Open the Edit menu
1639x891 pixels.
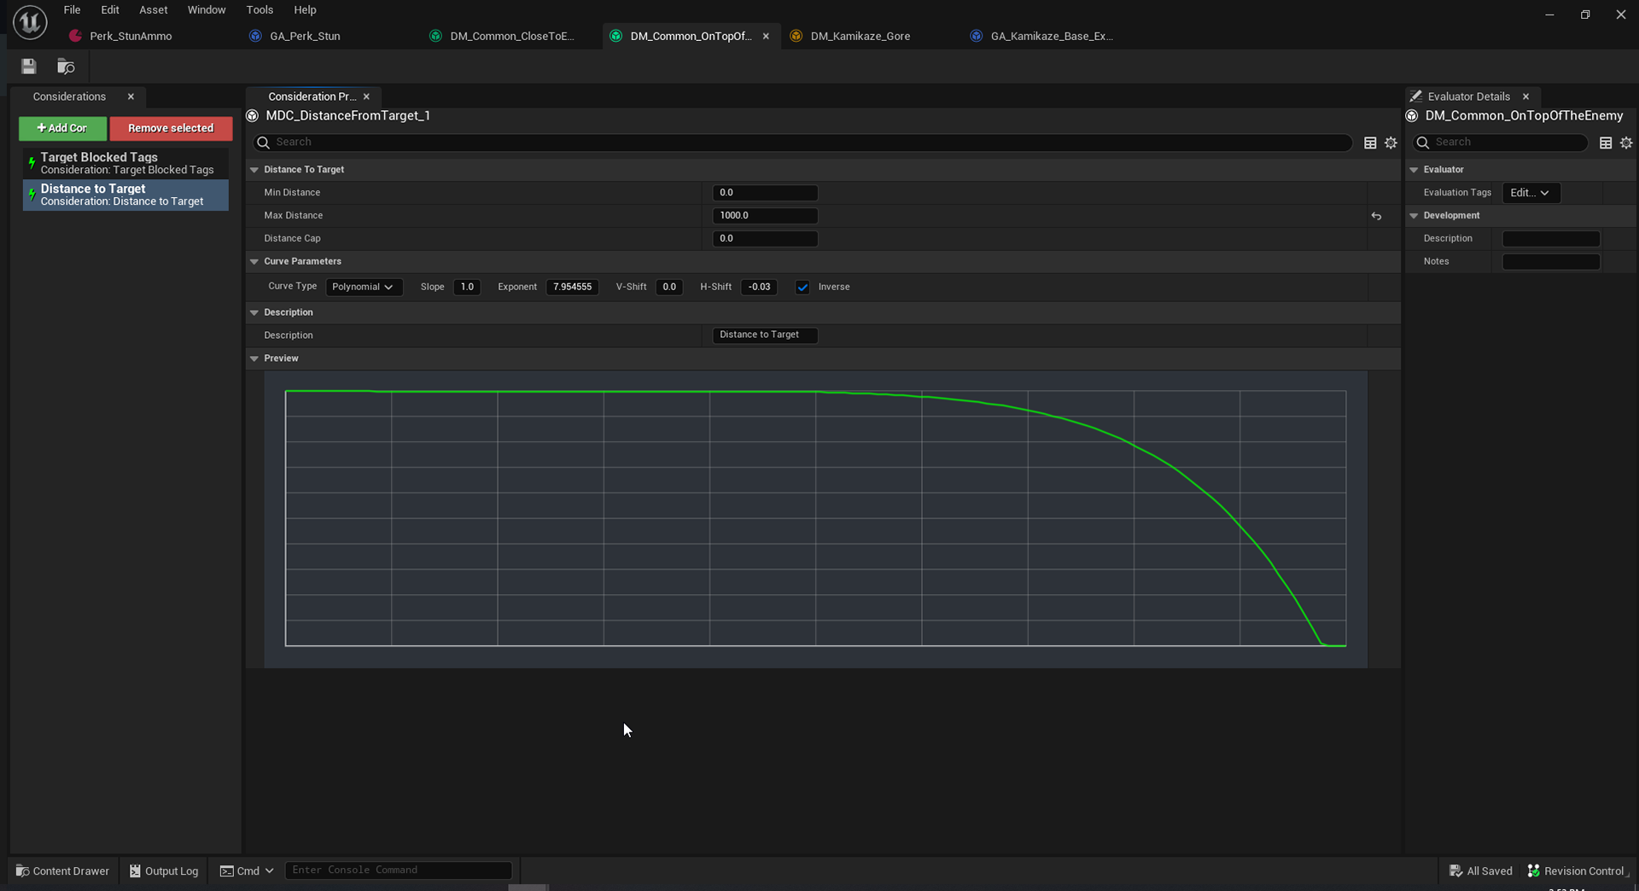pyautogui.click(x=110, y=9)
